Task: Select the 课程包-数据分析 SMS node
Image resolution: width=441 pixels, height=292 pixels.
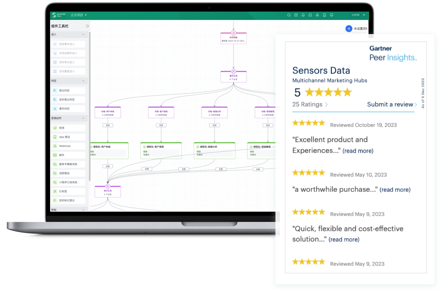Action: [x=214, y=151]
